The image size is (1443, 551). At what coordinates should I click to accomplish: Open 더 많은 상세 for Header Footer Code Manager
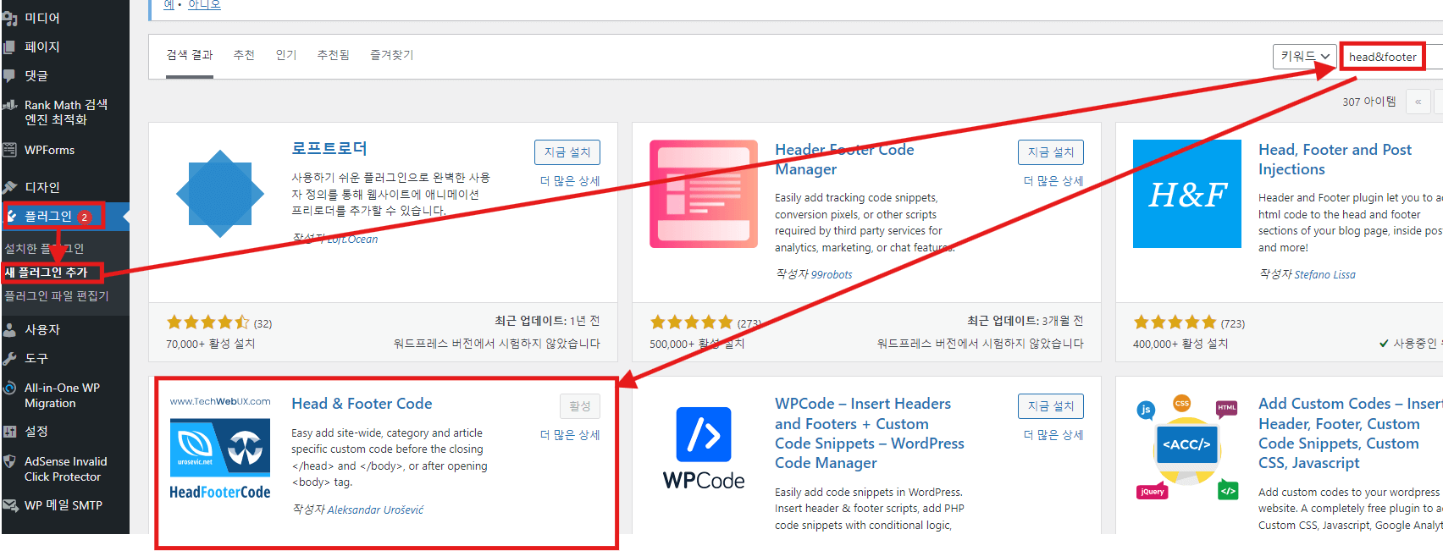pos(1053,181)
